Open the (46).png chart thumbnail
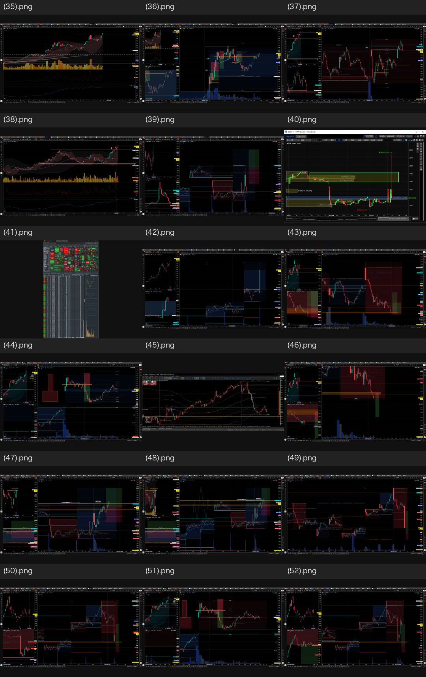 coord(355,402)
